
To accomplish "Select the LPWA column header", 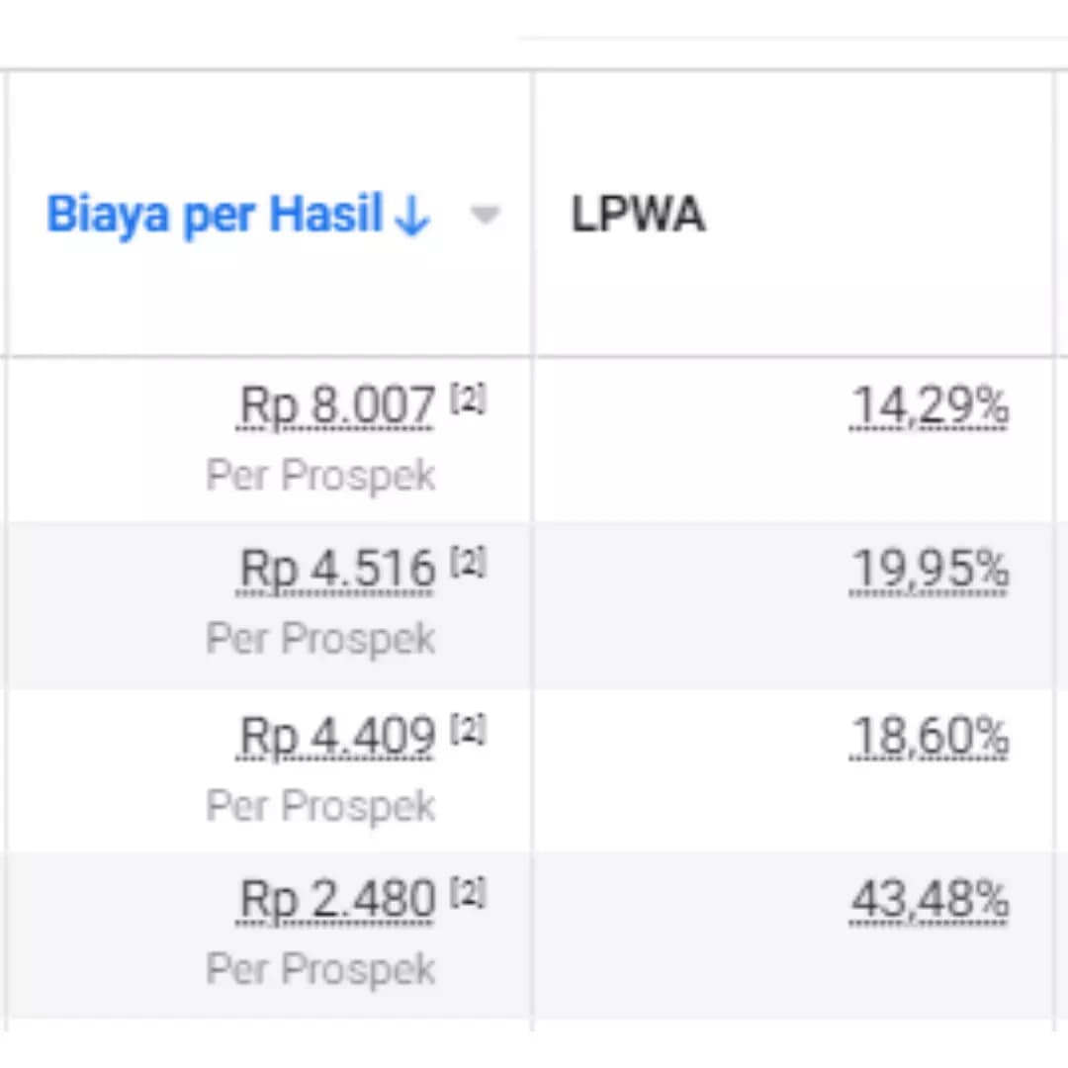I will 638,215.
